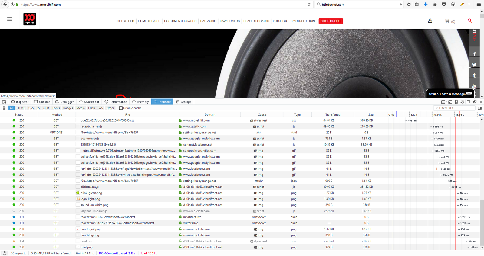Toggle the JS request filter
Viewport: 484px width, 256px height.
coord(38,108)
